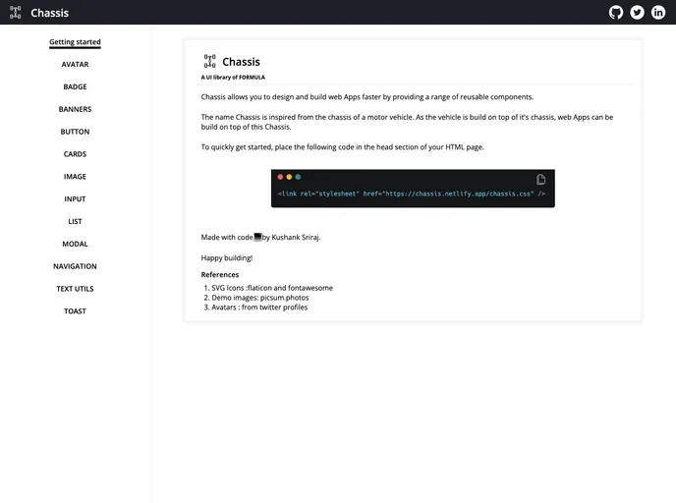Open the GitHub icon link
This screenshot has width=676, height=503.
click(616, 13)
